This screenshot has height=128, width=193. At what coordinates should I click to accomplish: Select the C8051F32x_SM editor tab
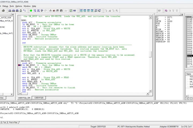tap(24, 98)
